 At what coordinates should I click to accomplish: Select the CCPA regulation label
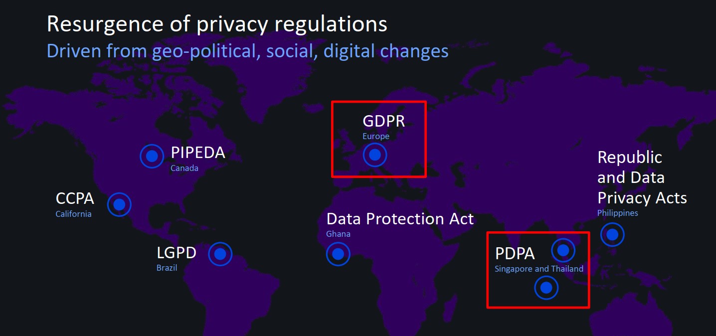[x=75, y=198]
